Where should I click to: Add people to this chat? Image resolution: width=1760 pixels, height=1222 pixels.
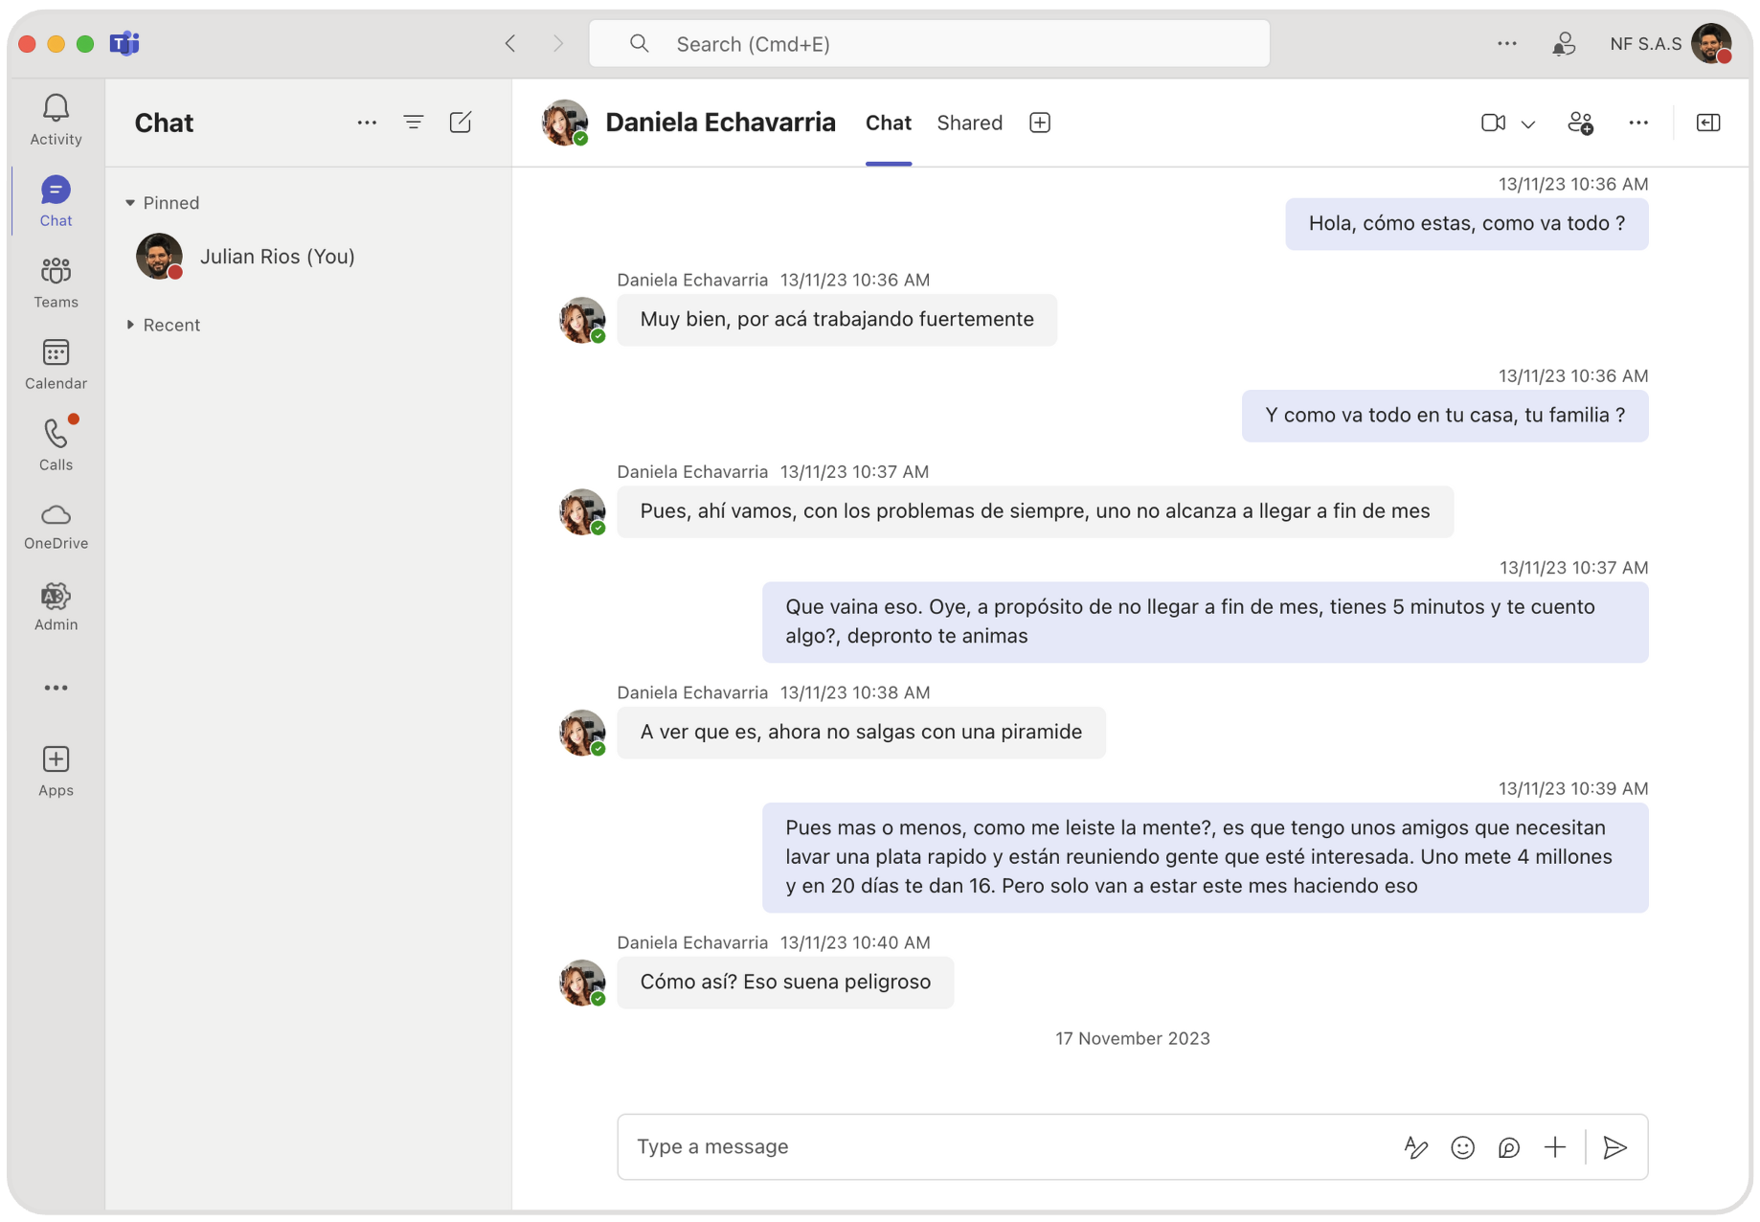[1580, 123]
